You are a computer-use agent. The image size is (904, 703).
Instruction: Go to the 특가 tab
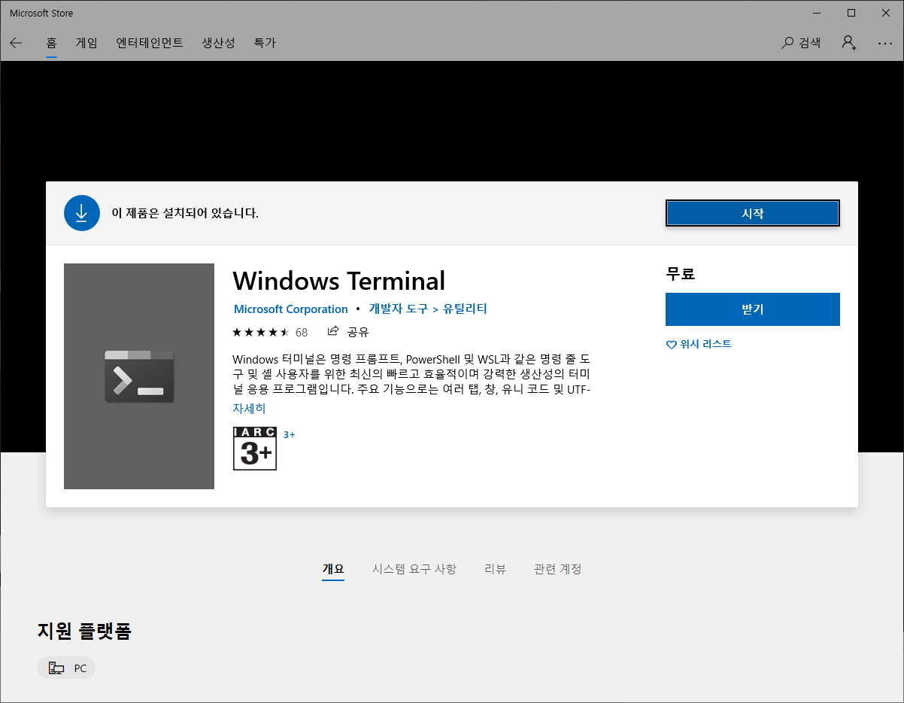point(265,43)
